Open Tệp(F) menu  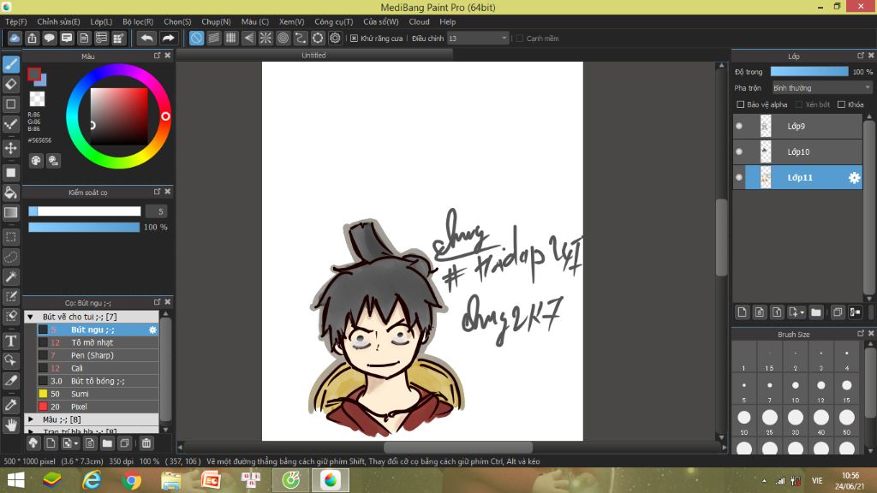pos(16,21)
